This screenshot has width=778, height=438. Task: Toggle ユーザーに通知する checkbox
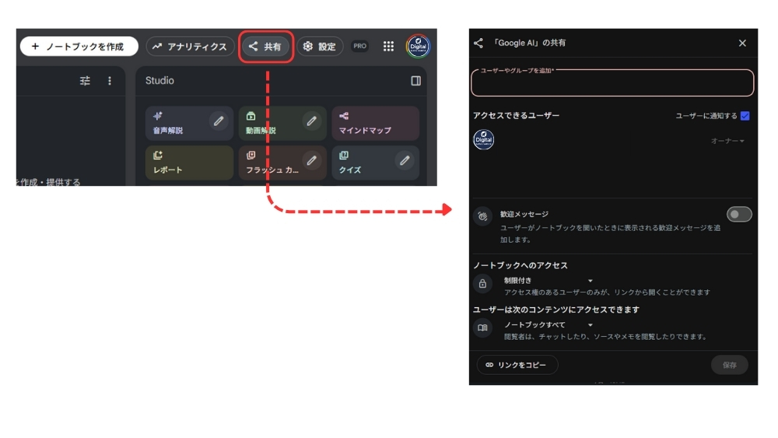(x=745, y=116)
